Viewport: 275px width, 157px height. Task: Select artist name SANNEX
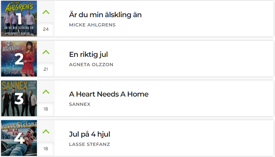click(x=80, y=104)
